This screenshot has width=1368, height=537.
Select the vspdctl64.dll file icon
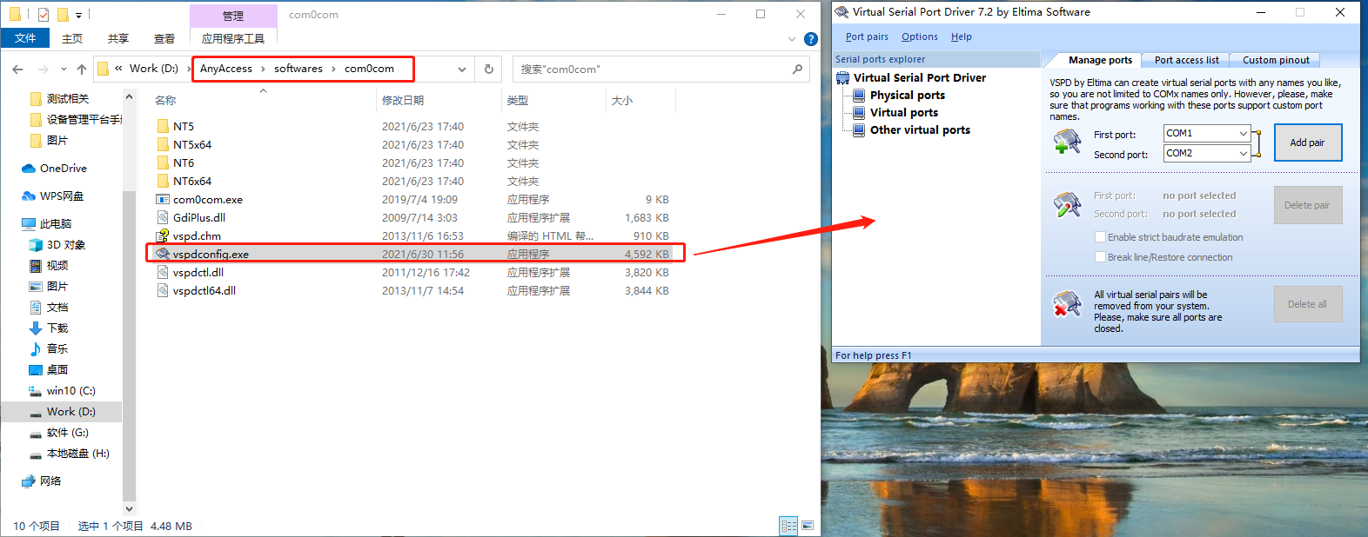(163, 290)
